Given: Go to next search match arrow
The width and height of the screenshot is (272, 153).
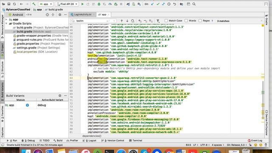Looking at the screenshot, I should [127, 21].
